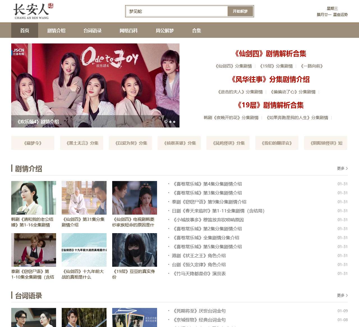This screenshot has height=327, width=359.
Task: Open the 《进击的夫人》分集剧情 link
Action: [240, 92]
